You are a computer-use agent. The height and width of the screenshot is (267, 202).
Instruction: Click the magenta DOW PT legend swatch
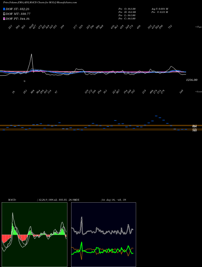[x=4, y=19]
